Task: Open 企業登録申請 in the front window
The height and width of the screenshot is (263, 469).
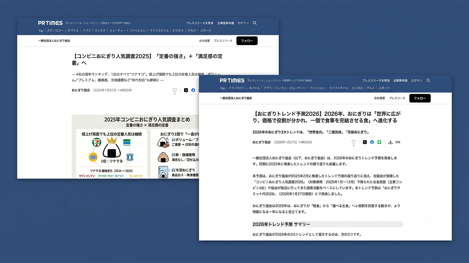Action: pyautogui.click(x=400, y=80)
